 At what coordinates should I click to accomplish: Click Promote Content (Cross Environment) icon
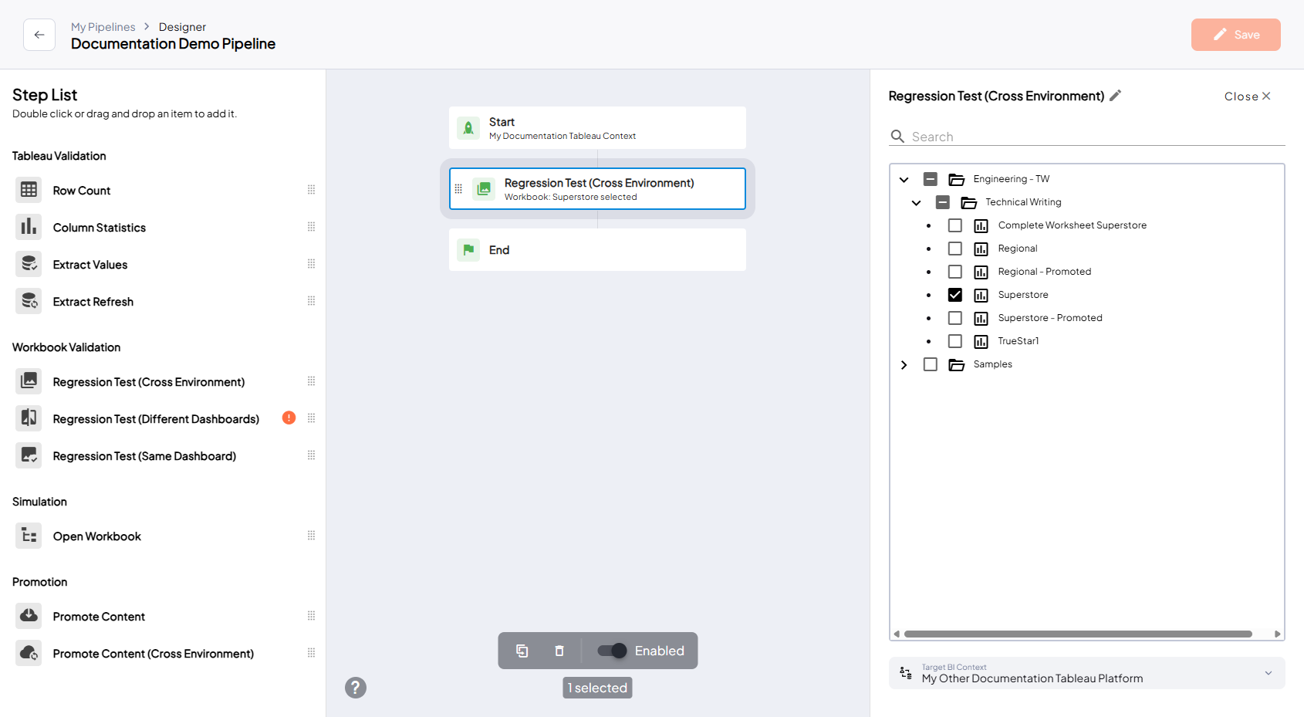click(x=29, y=653)
